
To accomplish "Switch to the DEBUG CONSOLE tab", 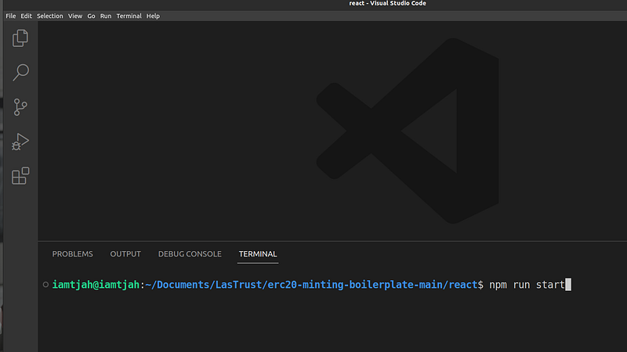I will (x=190, y=254).
